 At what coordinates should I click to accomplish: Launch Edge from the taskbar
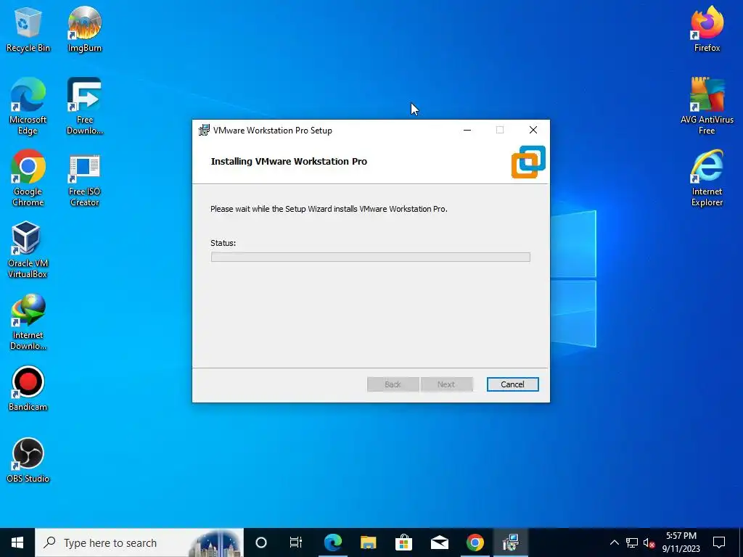[x=332, y=542]
